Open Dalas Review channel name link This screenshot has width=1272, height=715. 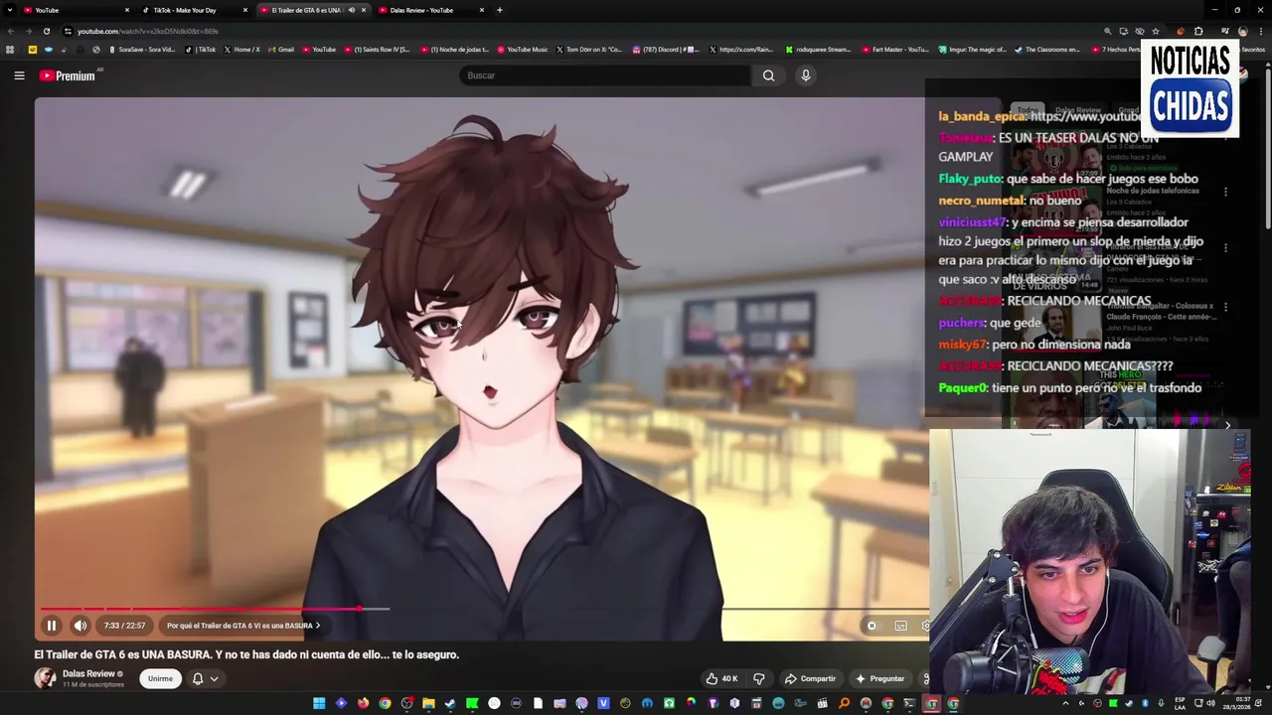click(88, 674)
